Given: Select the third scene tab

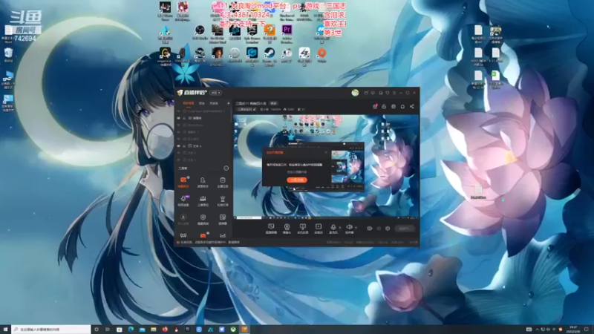Looking at the screenshot, I should coord(214,103).
